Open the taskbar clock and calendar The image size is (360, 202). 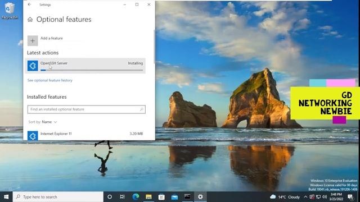tap(336, 197)
